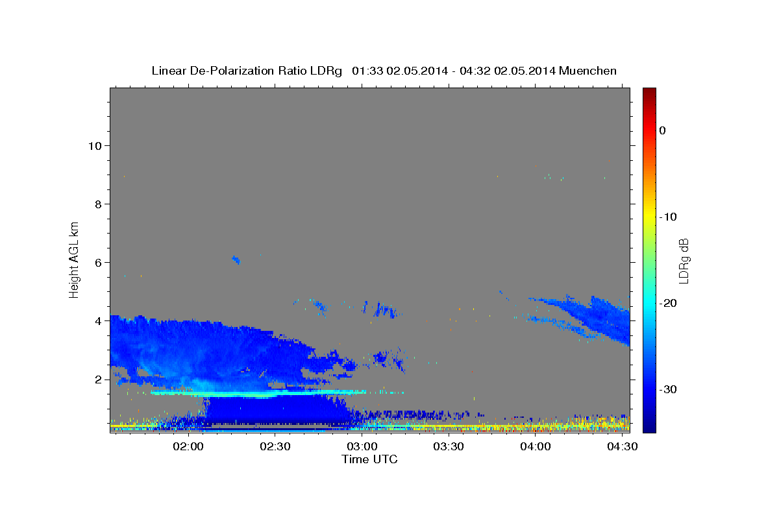Click the small blue echo near 6 km

point(236,260)
